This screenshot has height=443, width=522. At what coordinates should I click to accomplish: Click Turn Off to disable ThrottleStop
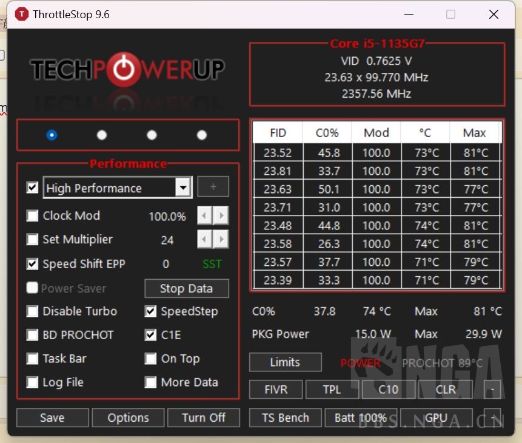[204, 418]
